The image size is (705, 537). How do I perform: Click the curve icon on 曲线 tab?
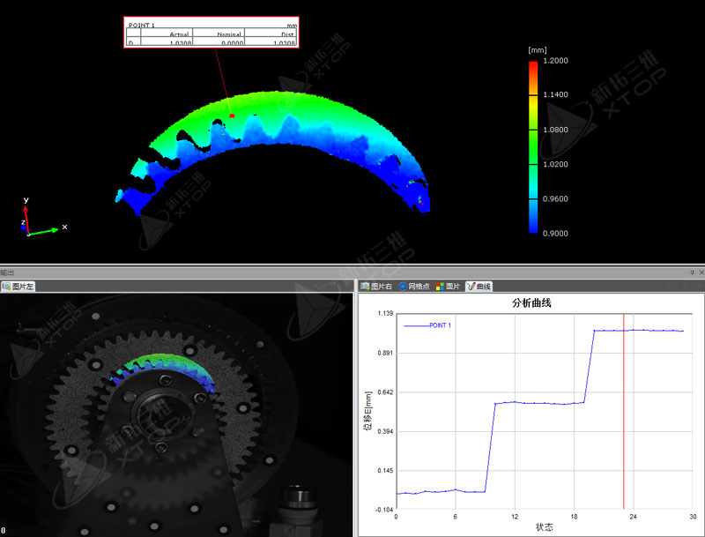(x=471, y=287)
